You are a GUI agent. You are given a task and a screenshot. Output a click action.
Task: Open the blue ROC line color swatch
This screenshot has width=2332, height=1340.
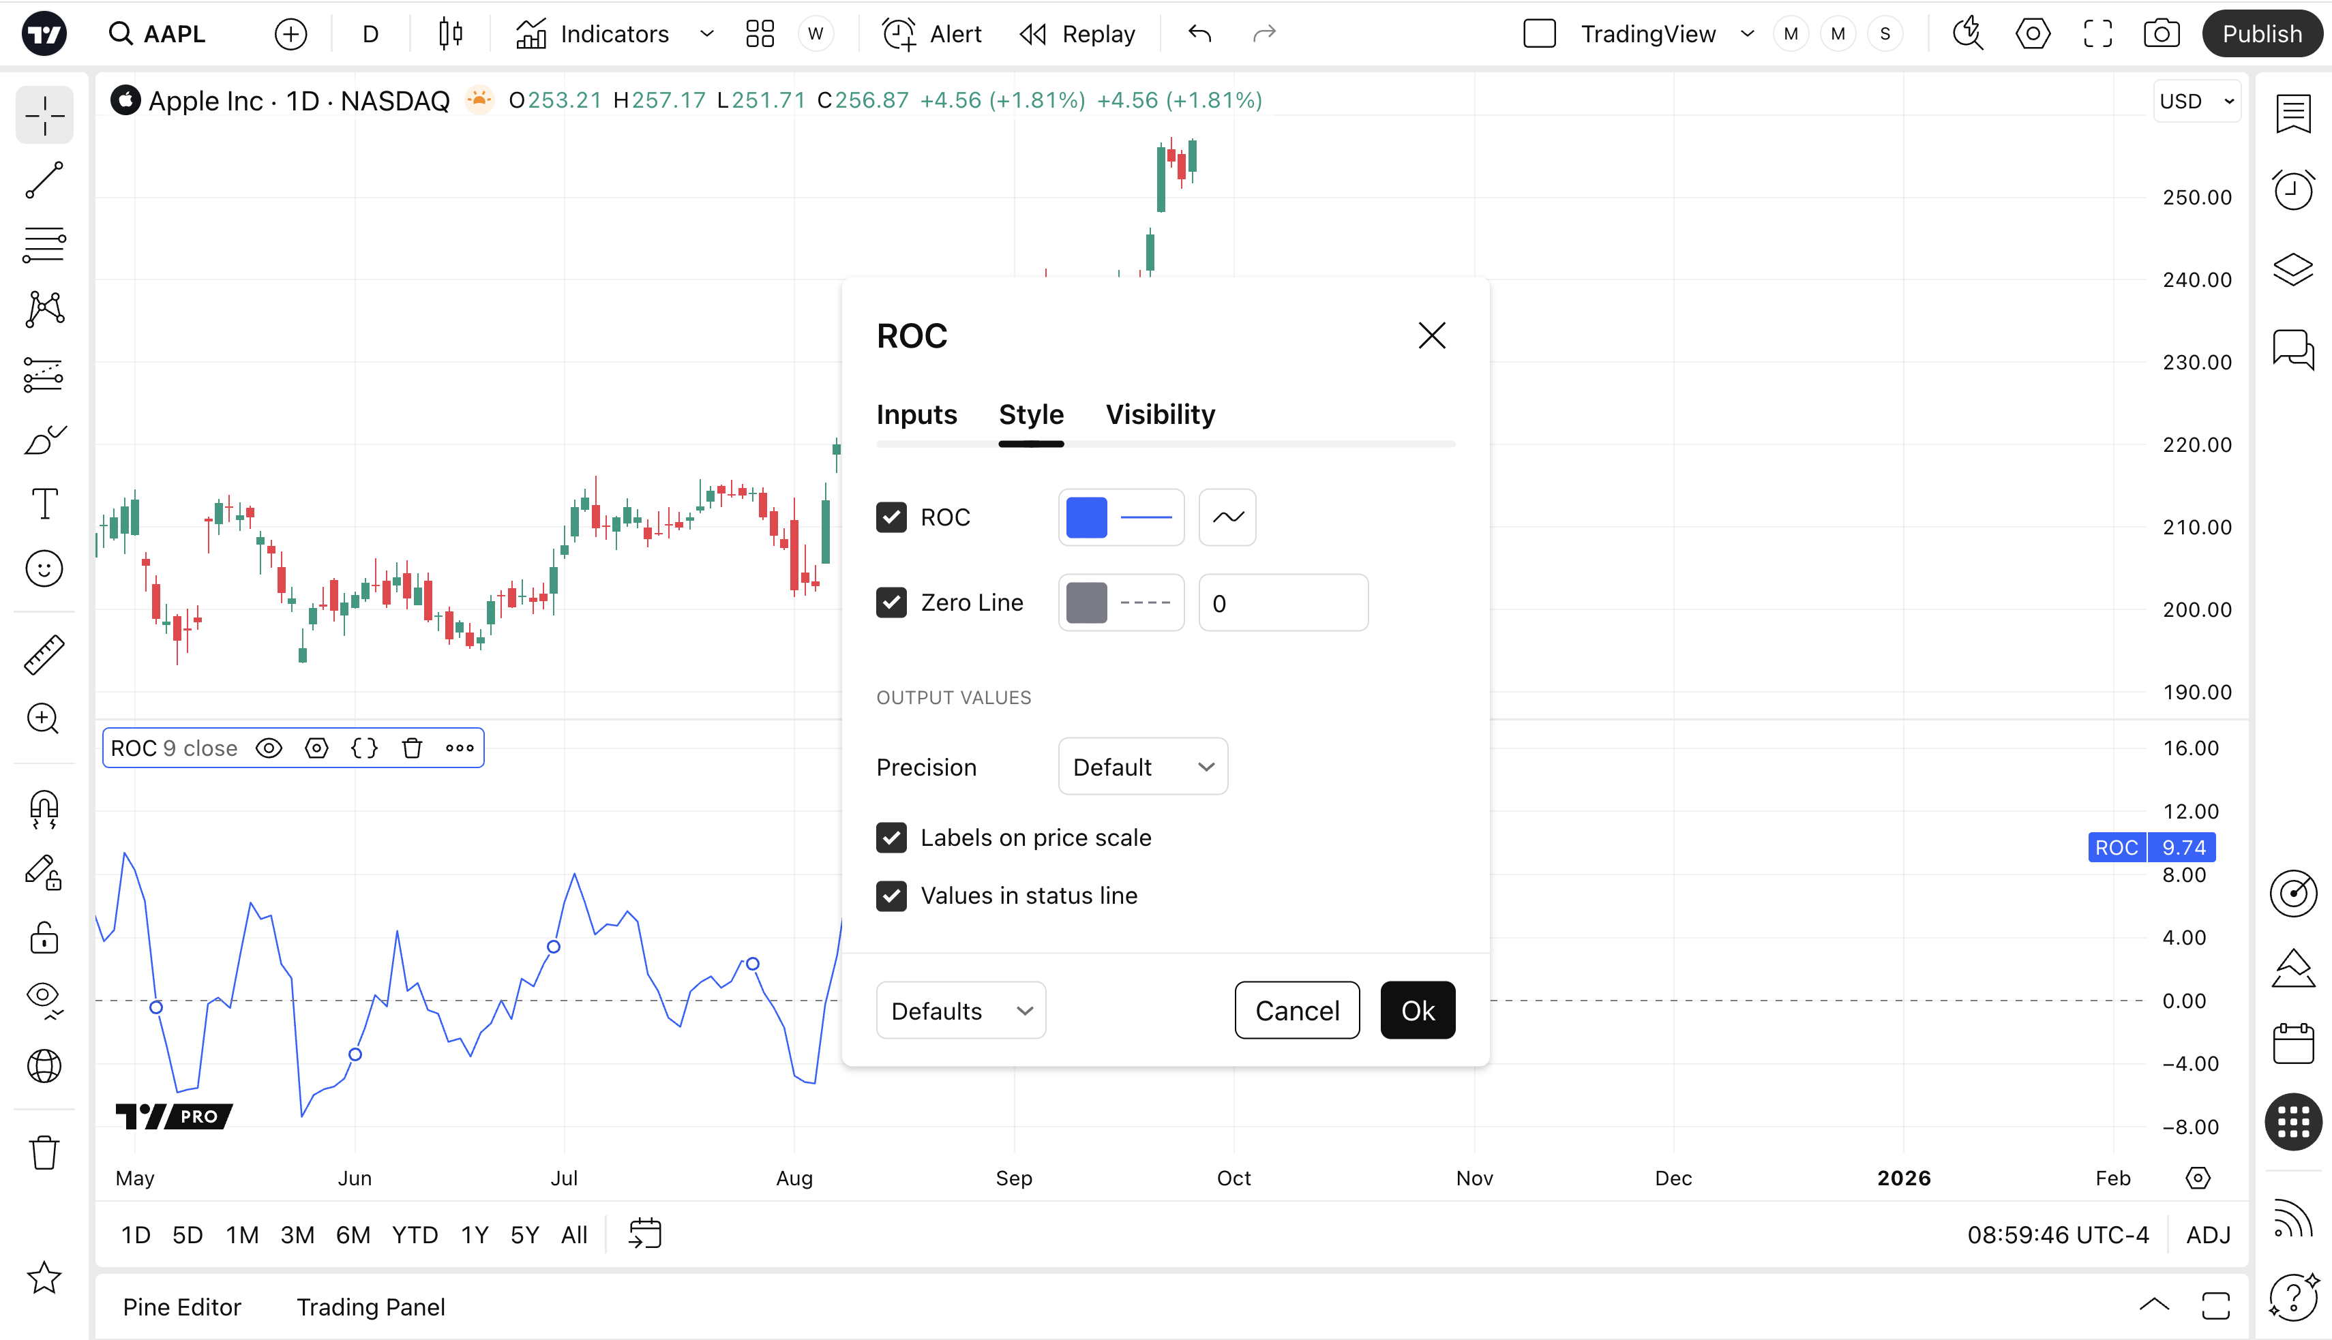point(1086,517)
